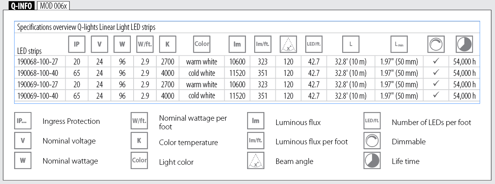Click the LED/ft. icon in the legend
Screen dimensions: 495x184
[372, 121]
